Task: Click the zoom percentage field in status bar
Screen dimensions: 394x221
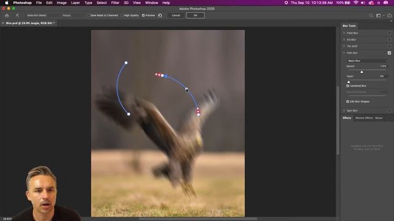Action: 7,219
